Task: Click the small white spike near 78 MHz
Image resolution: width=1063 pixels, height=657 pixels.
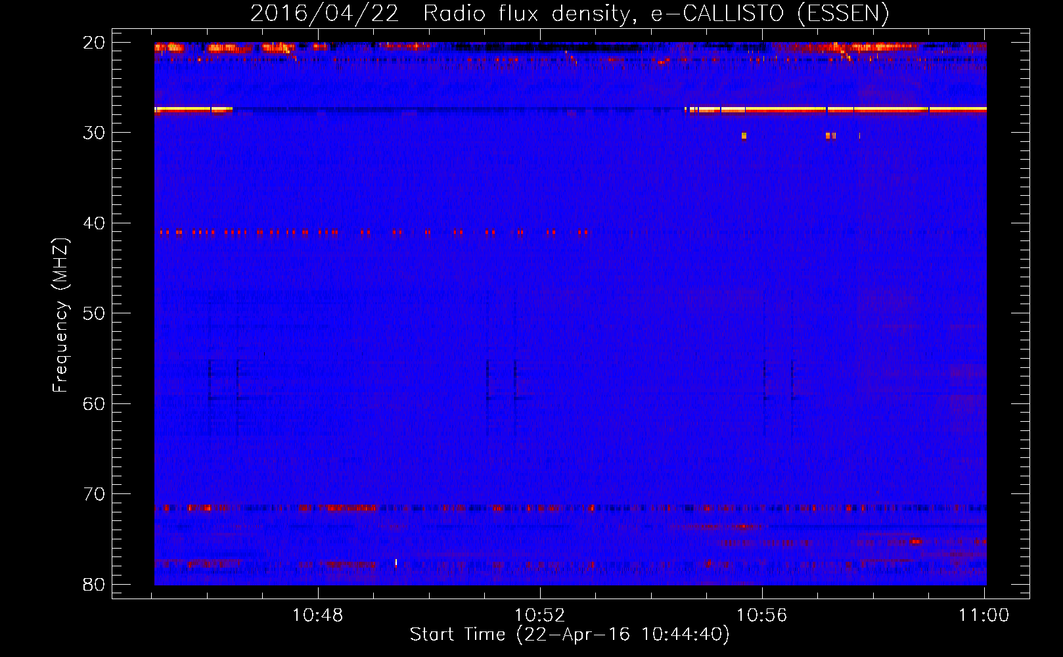Action: click(396, 562)
